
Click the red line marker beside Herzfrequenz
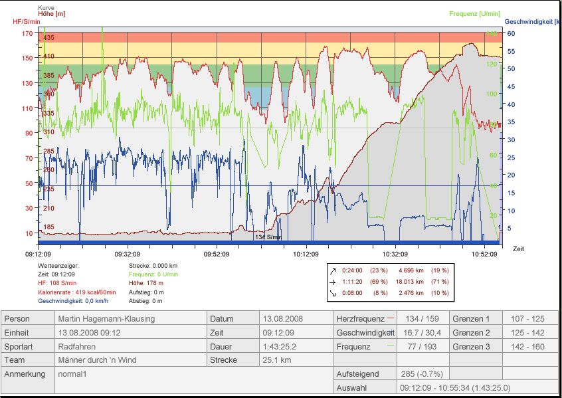coord(390,318)
